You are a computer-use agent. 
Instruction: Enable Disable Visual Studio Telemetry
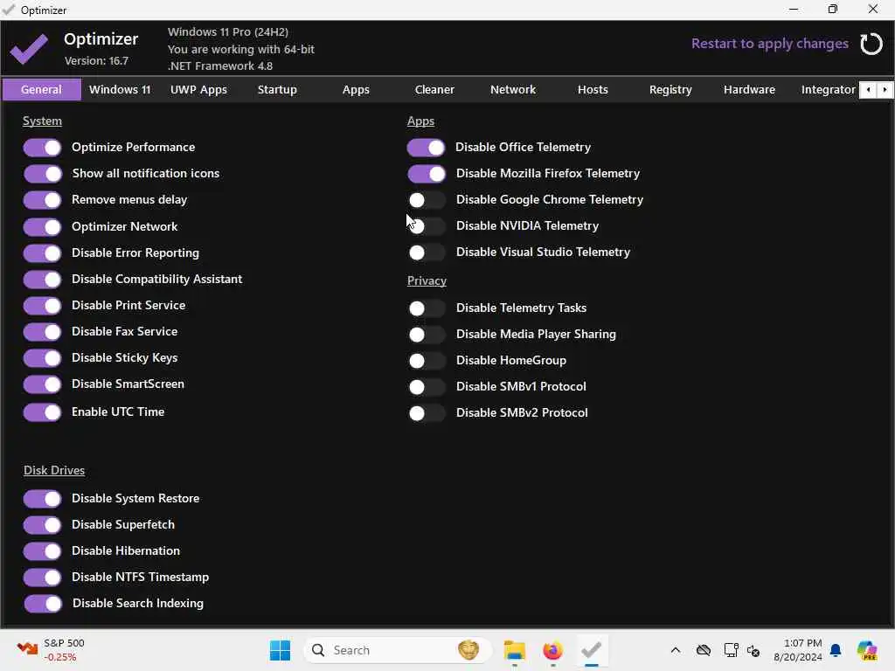[x=427, y=252]
